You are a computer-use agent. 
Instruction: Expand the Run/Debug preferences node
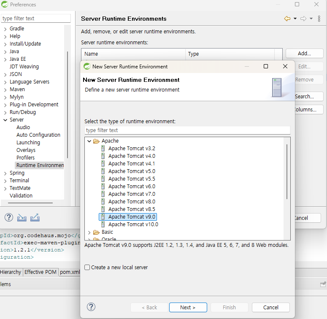click(5, 113)
